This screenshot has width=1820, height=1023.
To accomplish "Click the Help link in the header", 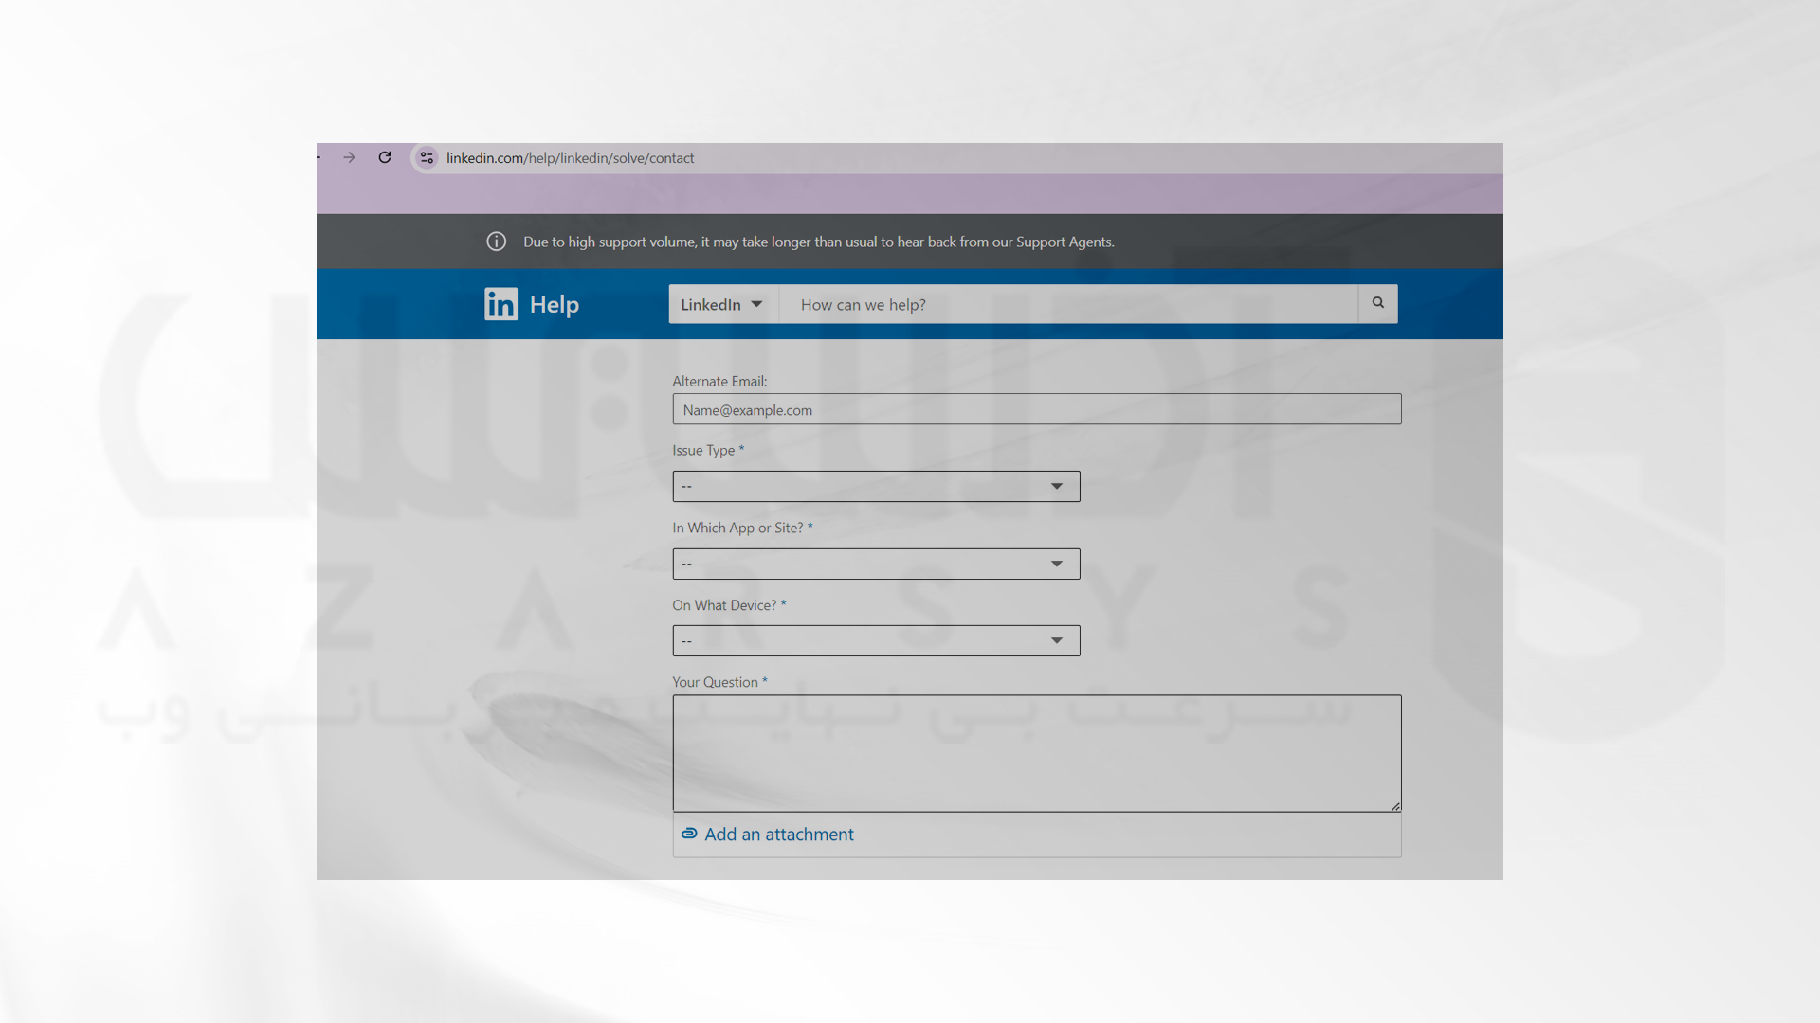I will (x=555, y=305).
